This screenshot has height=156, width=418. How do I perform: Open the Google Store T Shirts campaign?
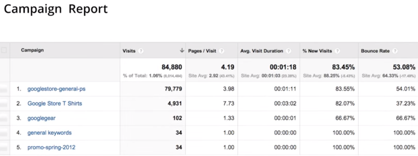(x=54, y=104)
